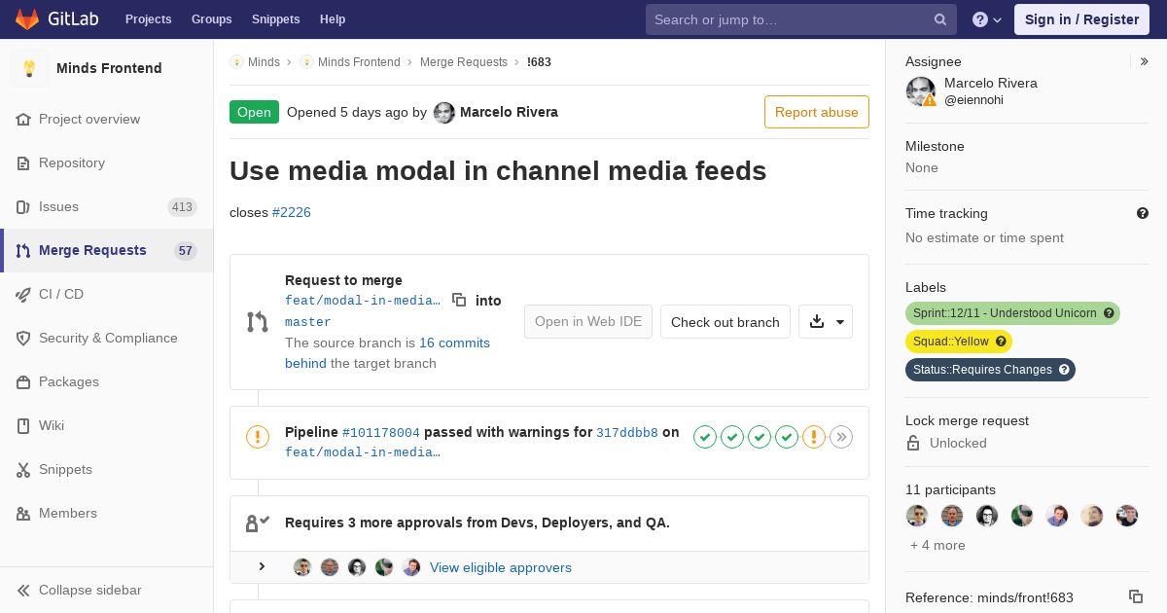The width and height of the screenshot is (1167, 613).
Task: Open issue #2226 link
Action: (292, 212)
